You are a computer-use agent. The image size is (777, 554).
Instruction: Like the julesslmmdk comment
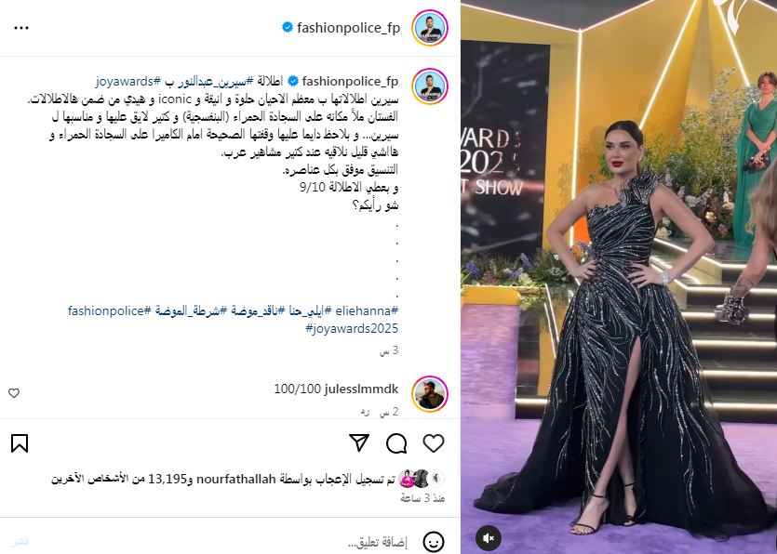[14, 393]
